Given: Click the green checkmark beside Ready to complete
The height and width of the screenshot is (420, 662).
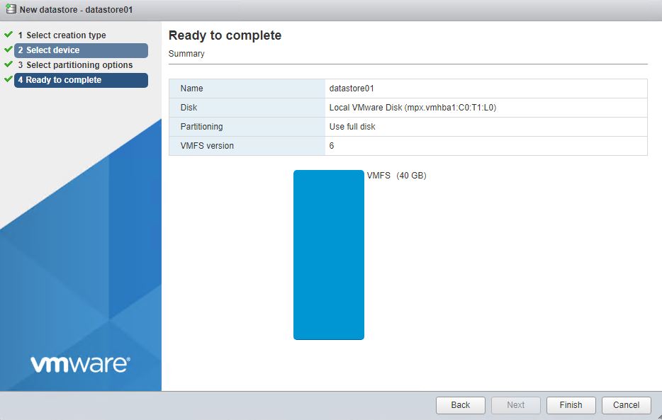Looking at the screenshot, I should click(x=9, y=79).
